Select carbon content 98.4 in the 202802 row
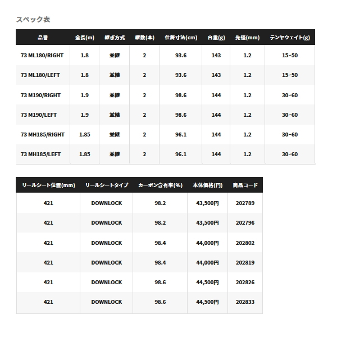Viewport: 337px width, 337px height. 160,243
